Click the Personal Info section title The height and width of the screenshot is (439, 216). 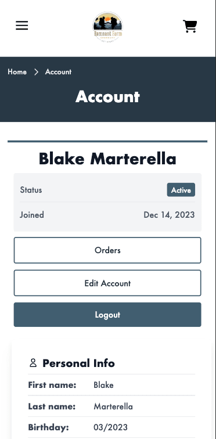click(78, 363)
